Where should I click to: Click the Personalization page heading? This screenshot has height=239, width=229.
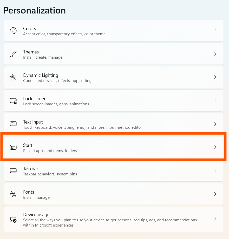point(35,10)
